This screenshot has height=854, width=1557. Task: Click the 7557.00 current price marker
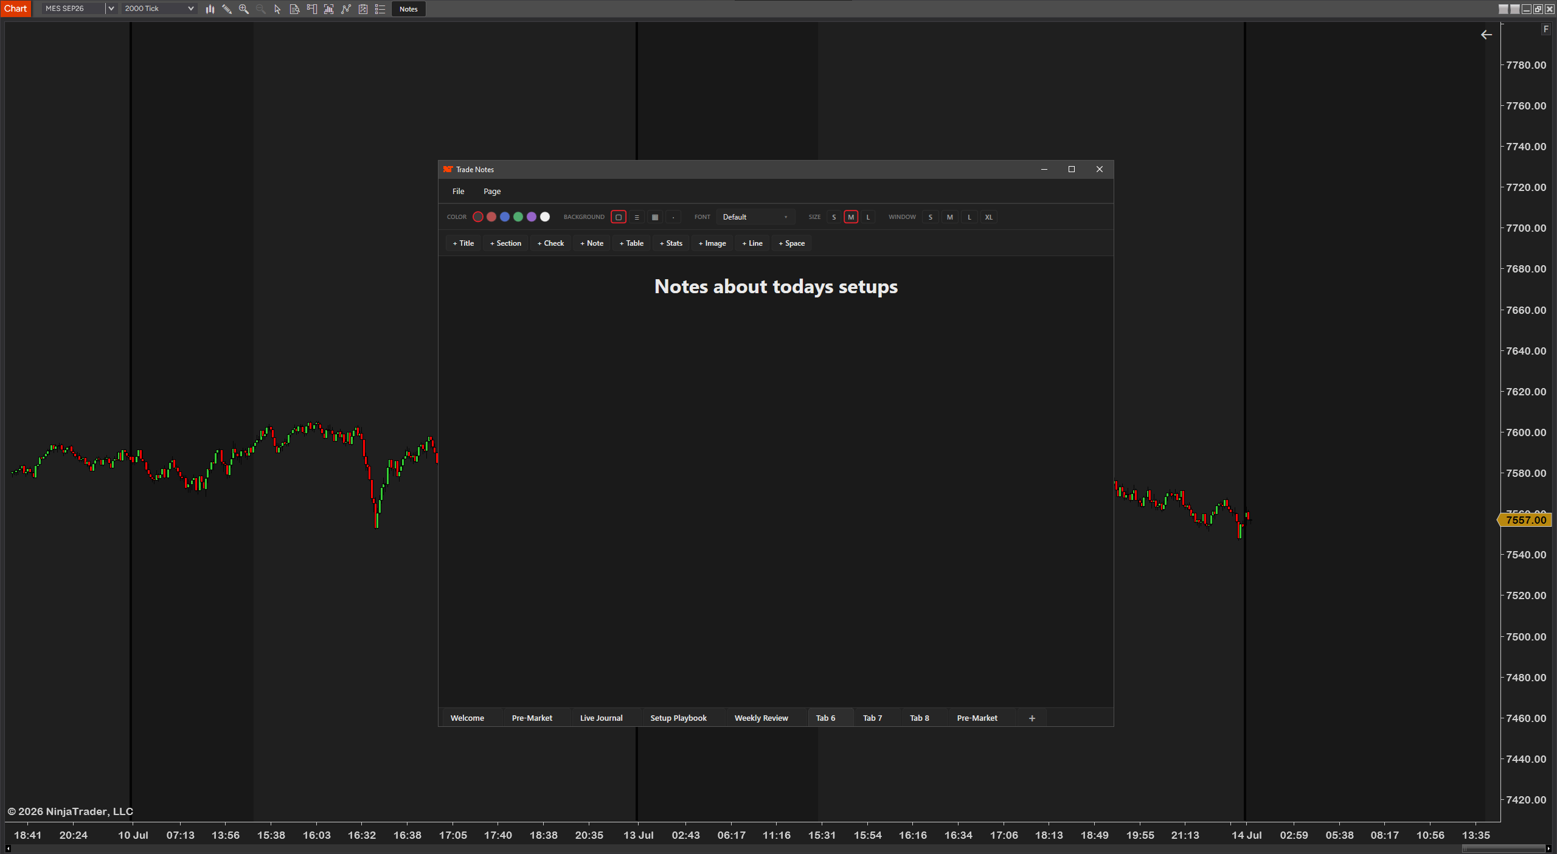(1525, 520)
